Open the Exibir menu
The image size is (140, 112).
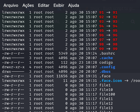pos(59,5)
